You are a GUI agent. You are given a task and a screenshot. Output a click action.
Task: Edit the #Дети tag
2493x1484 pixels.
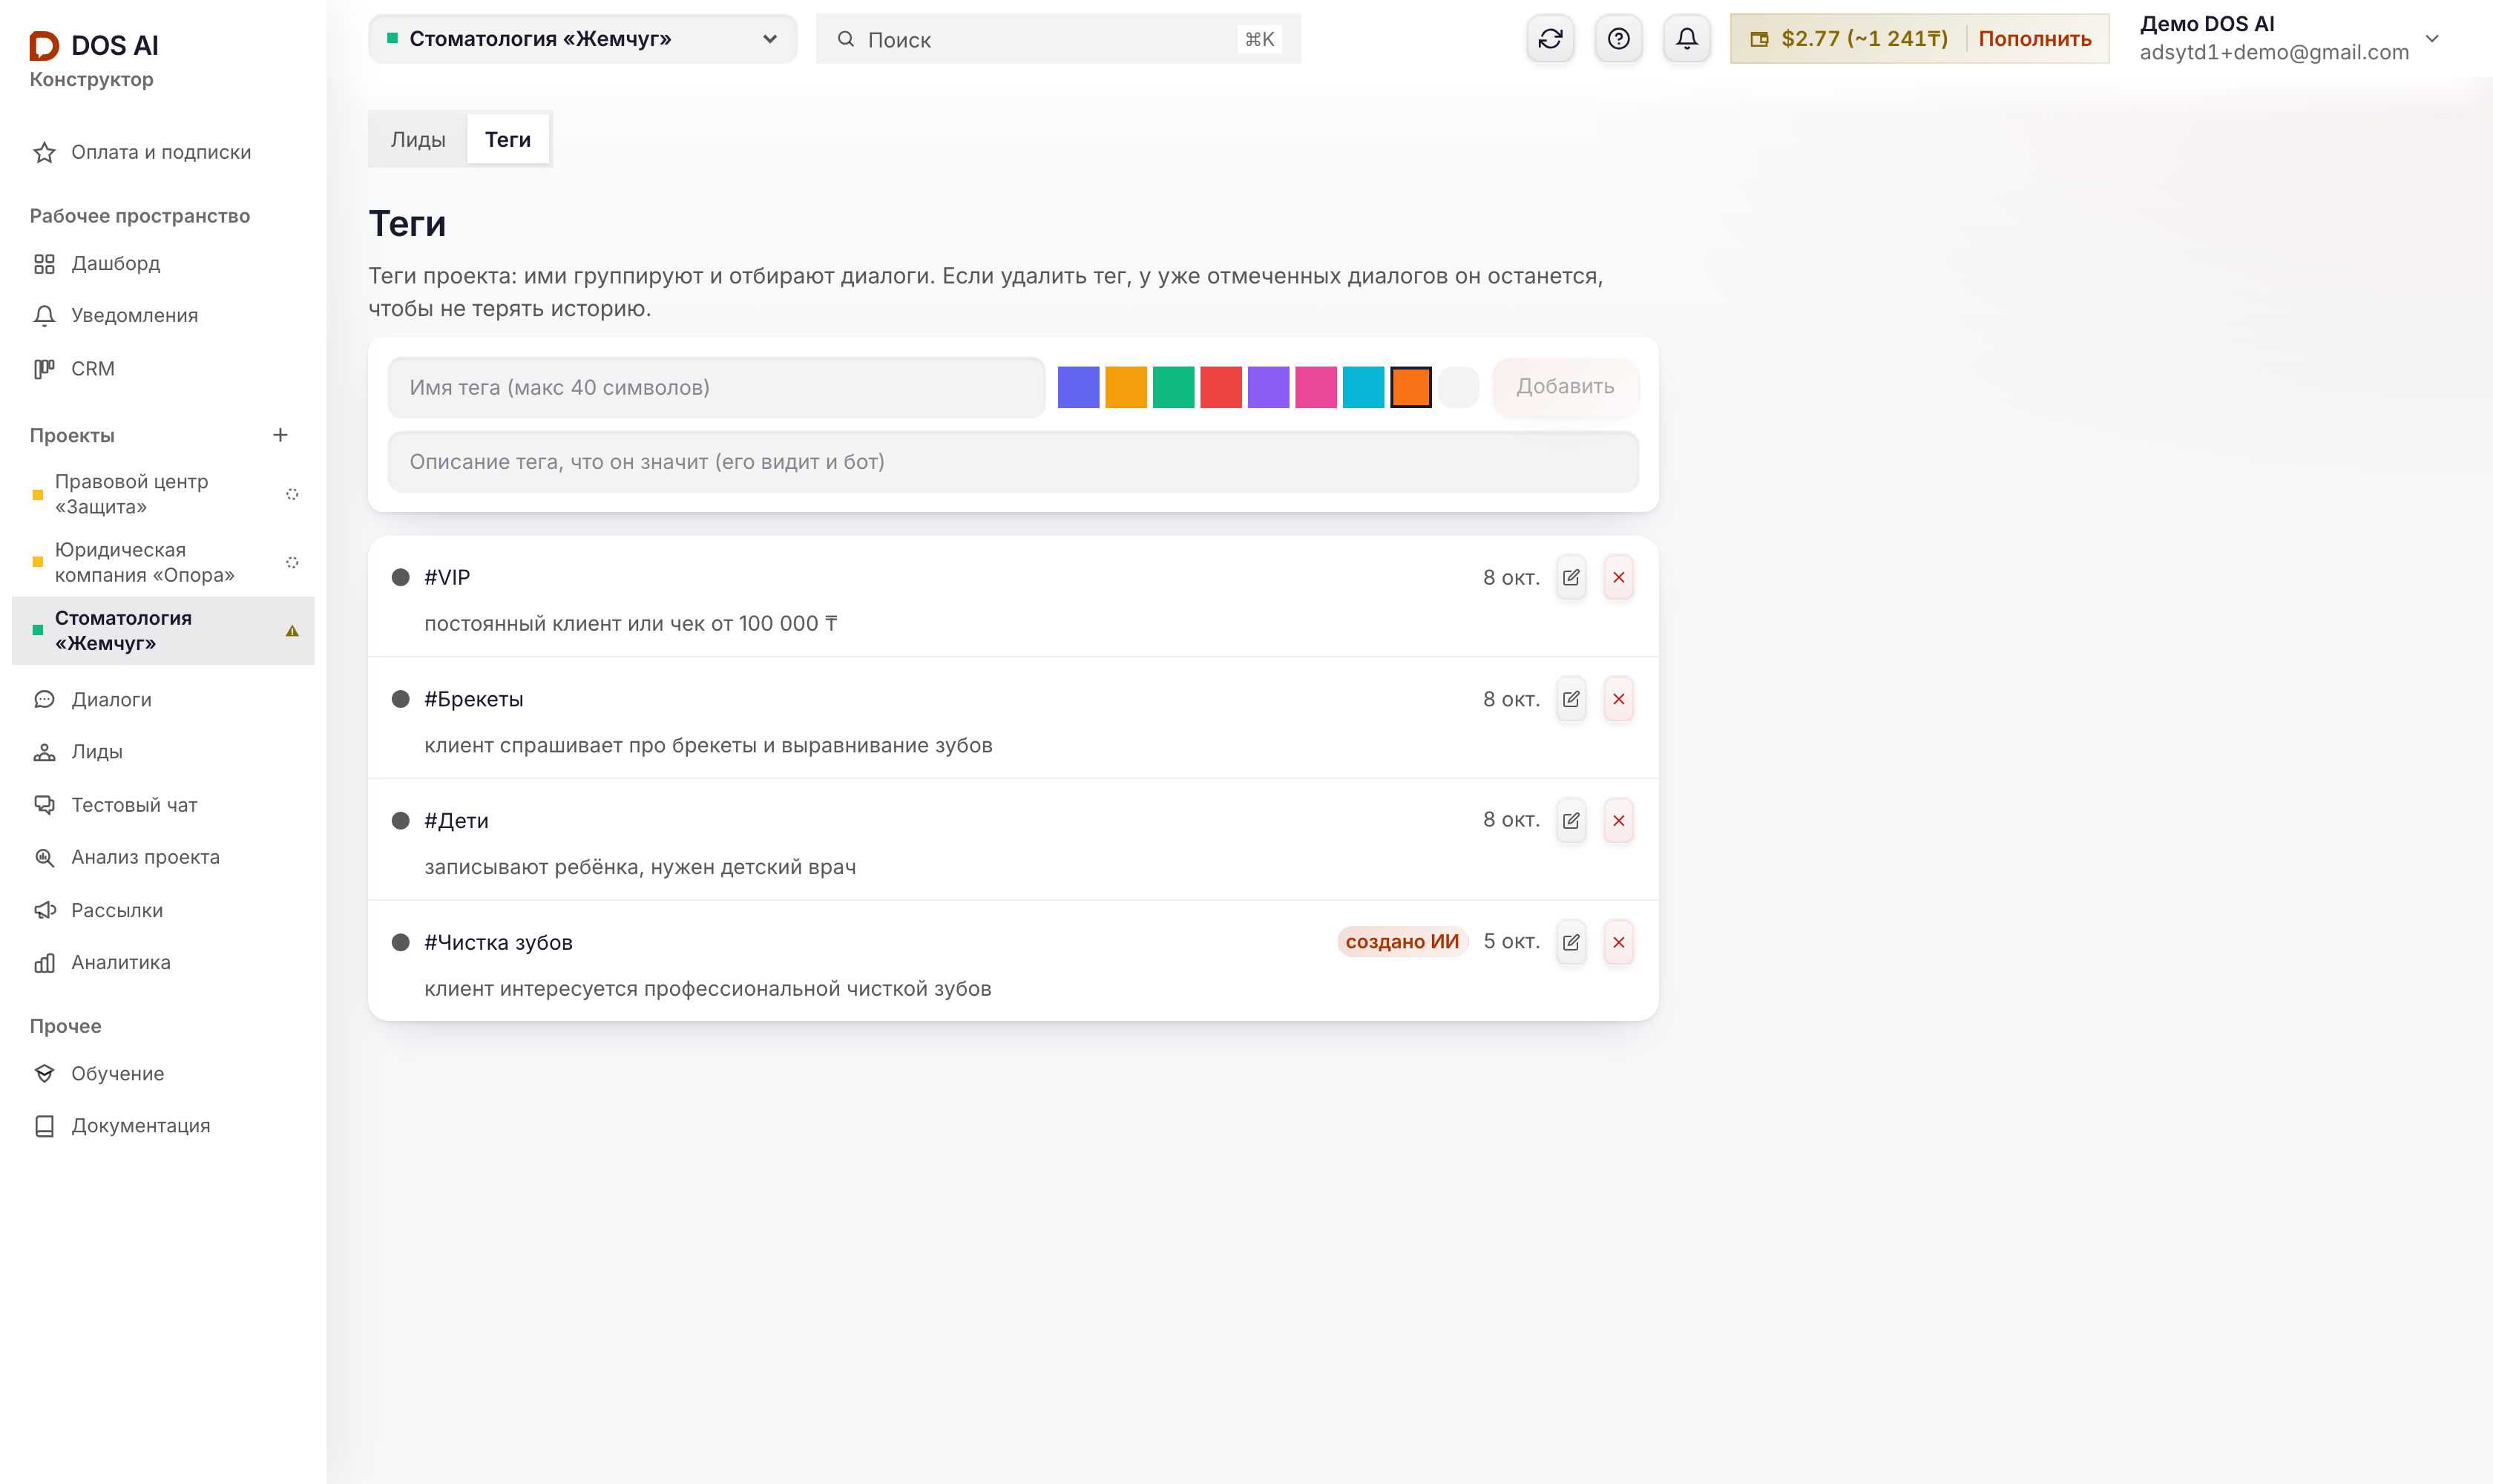1571,820
